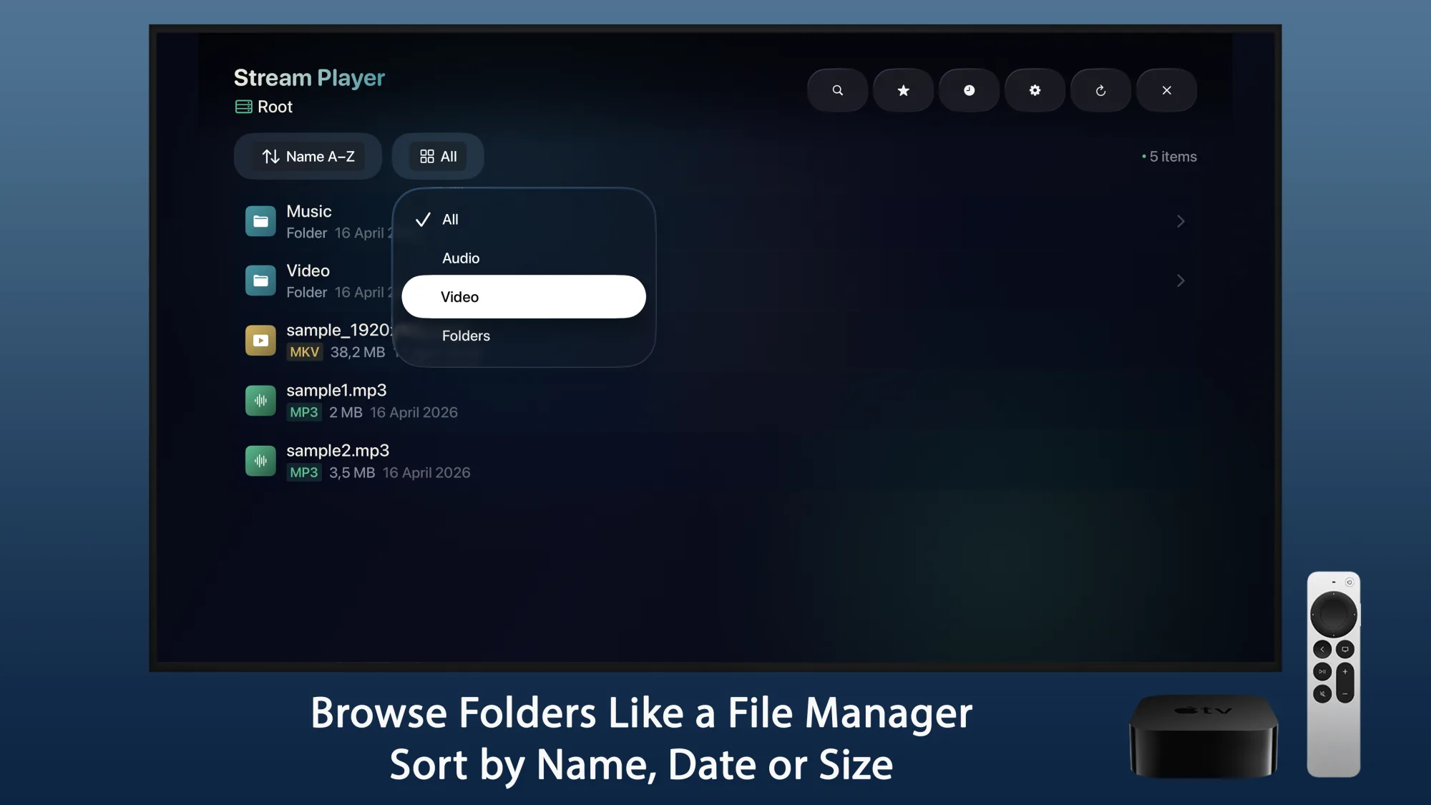The image size is (1431, 805).
Task: Play the sample1.mp3 file
Action: (x=715, y=401)
